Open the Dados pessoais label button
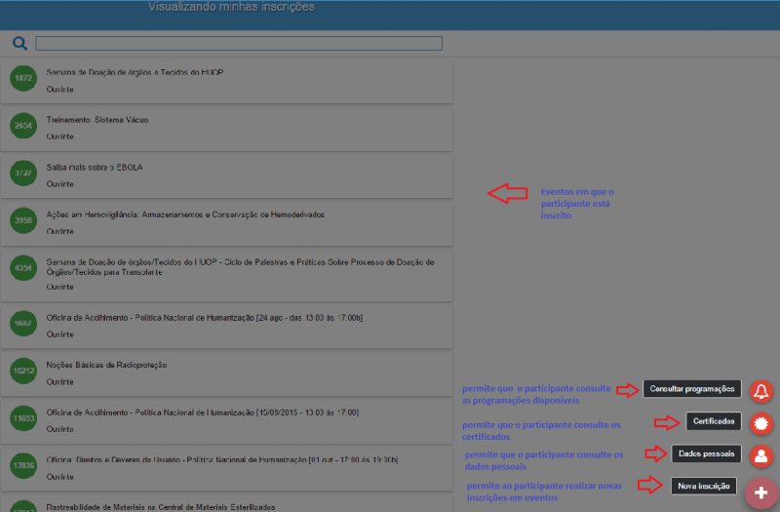Image resolution: width=780 pixels, height=512 pixels. [x=707, y=453]
